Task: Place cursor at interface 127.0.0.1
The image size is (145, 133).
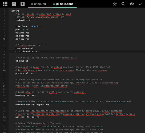Action: [x=35, y=27]
